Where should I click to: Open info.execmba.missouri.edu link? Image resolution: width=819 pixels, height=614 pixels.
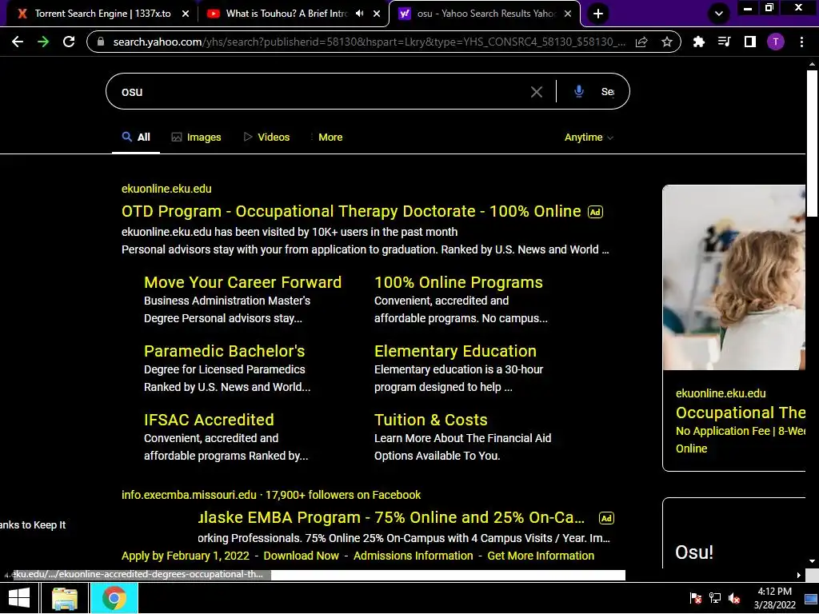coord(189,495)
